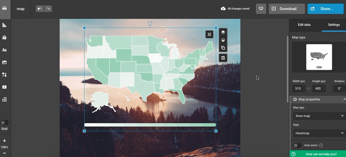Open the maps panel in sidebar

coord(5,37)
